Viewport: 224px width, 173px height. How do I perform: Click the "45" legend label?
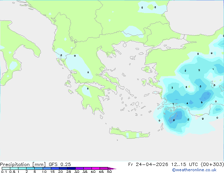point(101,172)
